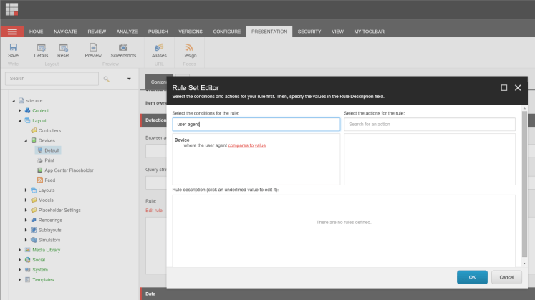Open the red hamburger menu button

12,32
